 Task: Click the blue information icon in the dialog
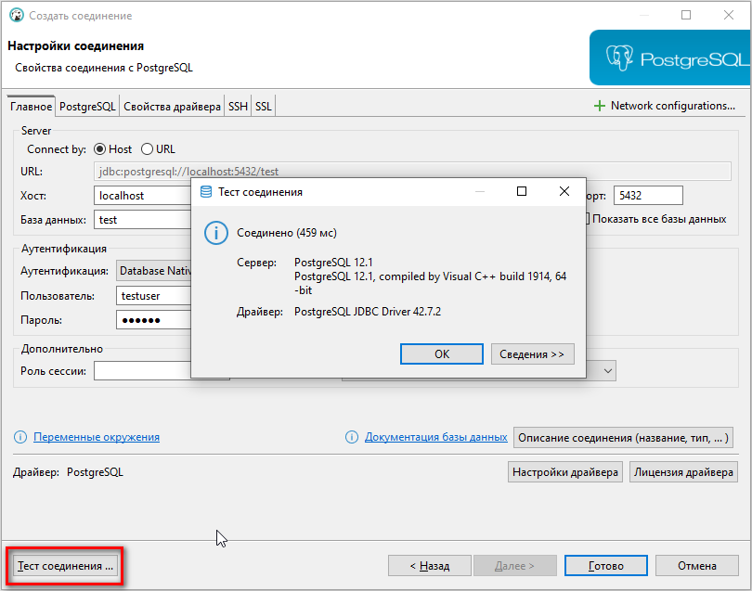(215, 233)
